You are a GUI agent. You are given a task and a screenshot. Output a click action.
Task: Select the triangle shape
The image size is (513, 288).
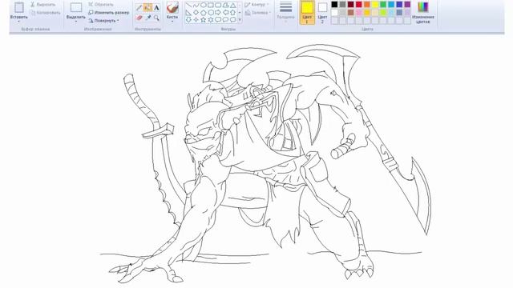click(233, 6)
